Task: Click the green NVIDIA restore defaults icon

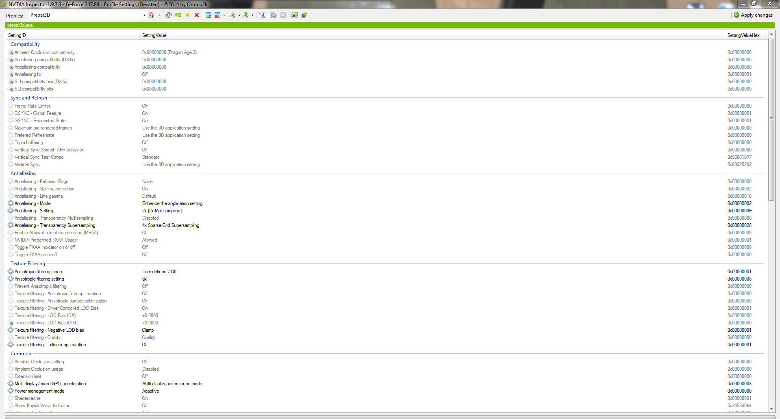Action: pos(178,15)
